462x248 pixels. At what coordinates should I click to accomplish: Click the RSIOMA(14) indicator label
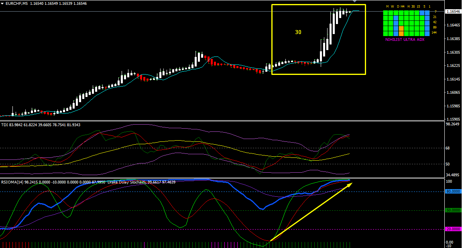(53, 182)
